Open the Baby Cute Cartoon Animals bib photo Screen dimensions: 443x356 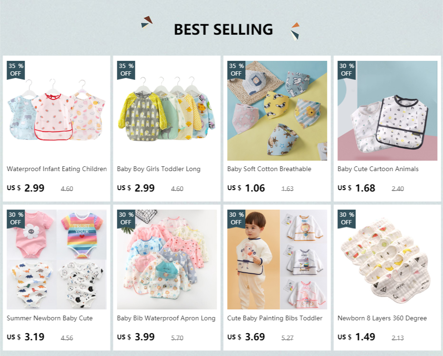click(x=387, y=110)
